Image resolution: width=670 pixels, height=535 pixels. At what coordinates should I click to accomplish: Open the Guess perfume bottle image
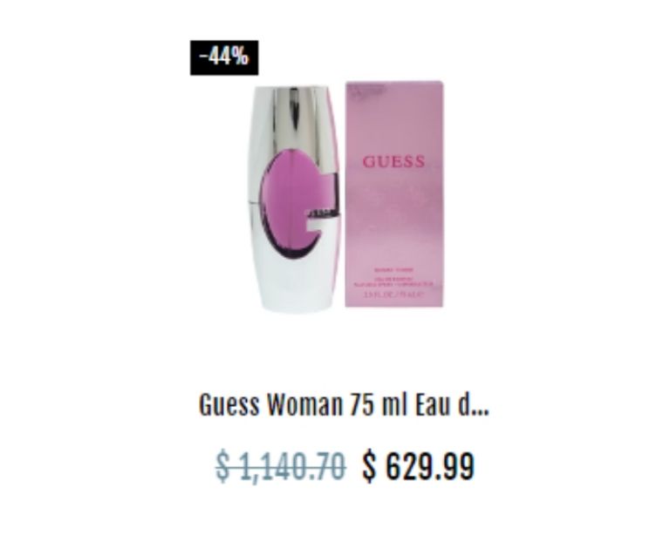294,200
